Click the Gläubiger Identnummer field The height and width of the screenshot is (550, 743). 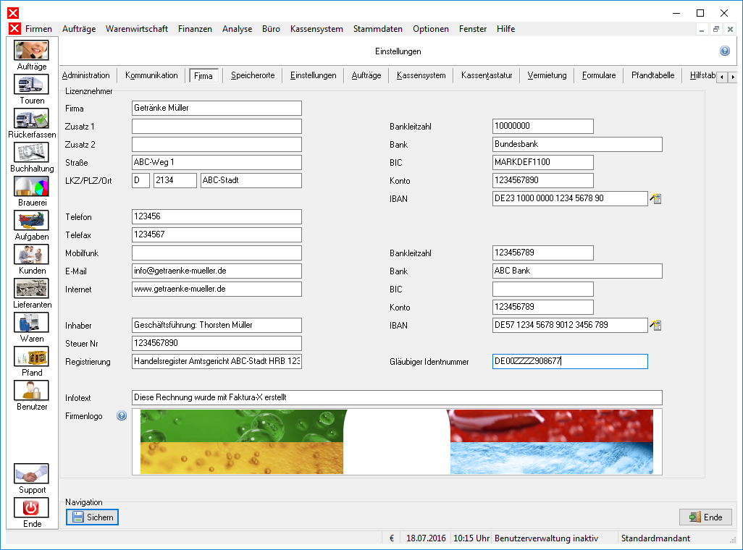tap(570, 361)
